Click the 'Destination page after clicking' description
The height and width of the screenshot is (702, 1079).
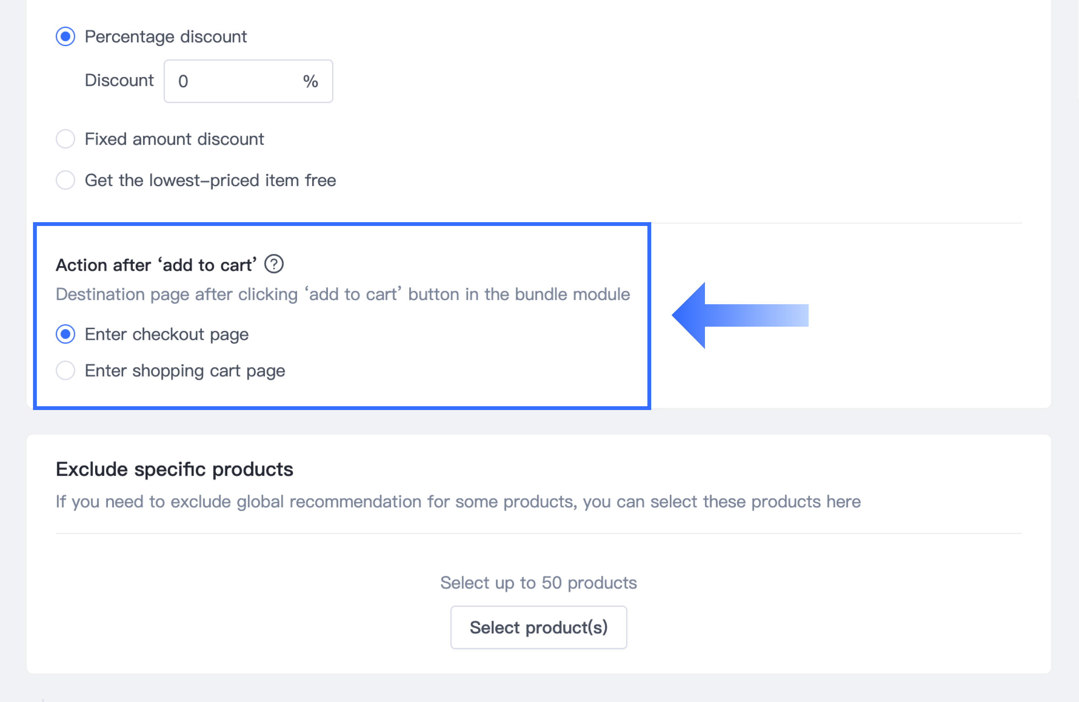tap(342, 295)
